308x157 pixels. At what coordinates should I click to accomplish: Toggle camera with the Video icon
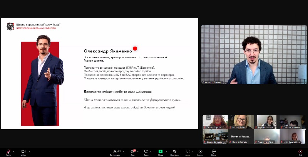click(23, 152)
